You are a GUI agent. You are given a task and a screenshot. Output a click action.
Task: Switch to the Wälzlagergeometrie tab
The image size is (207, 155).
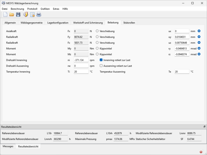tap(31, 23)
